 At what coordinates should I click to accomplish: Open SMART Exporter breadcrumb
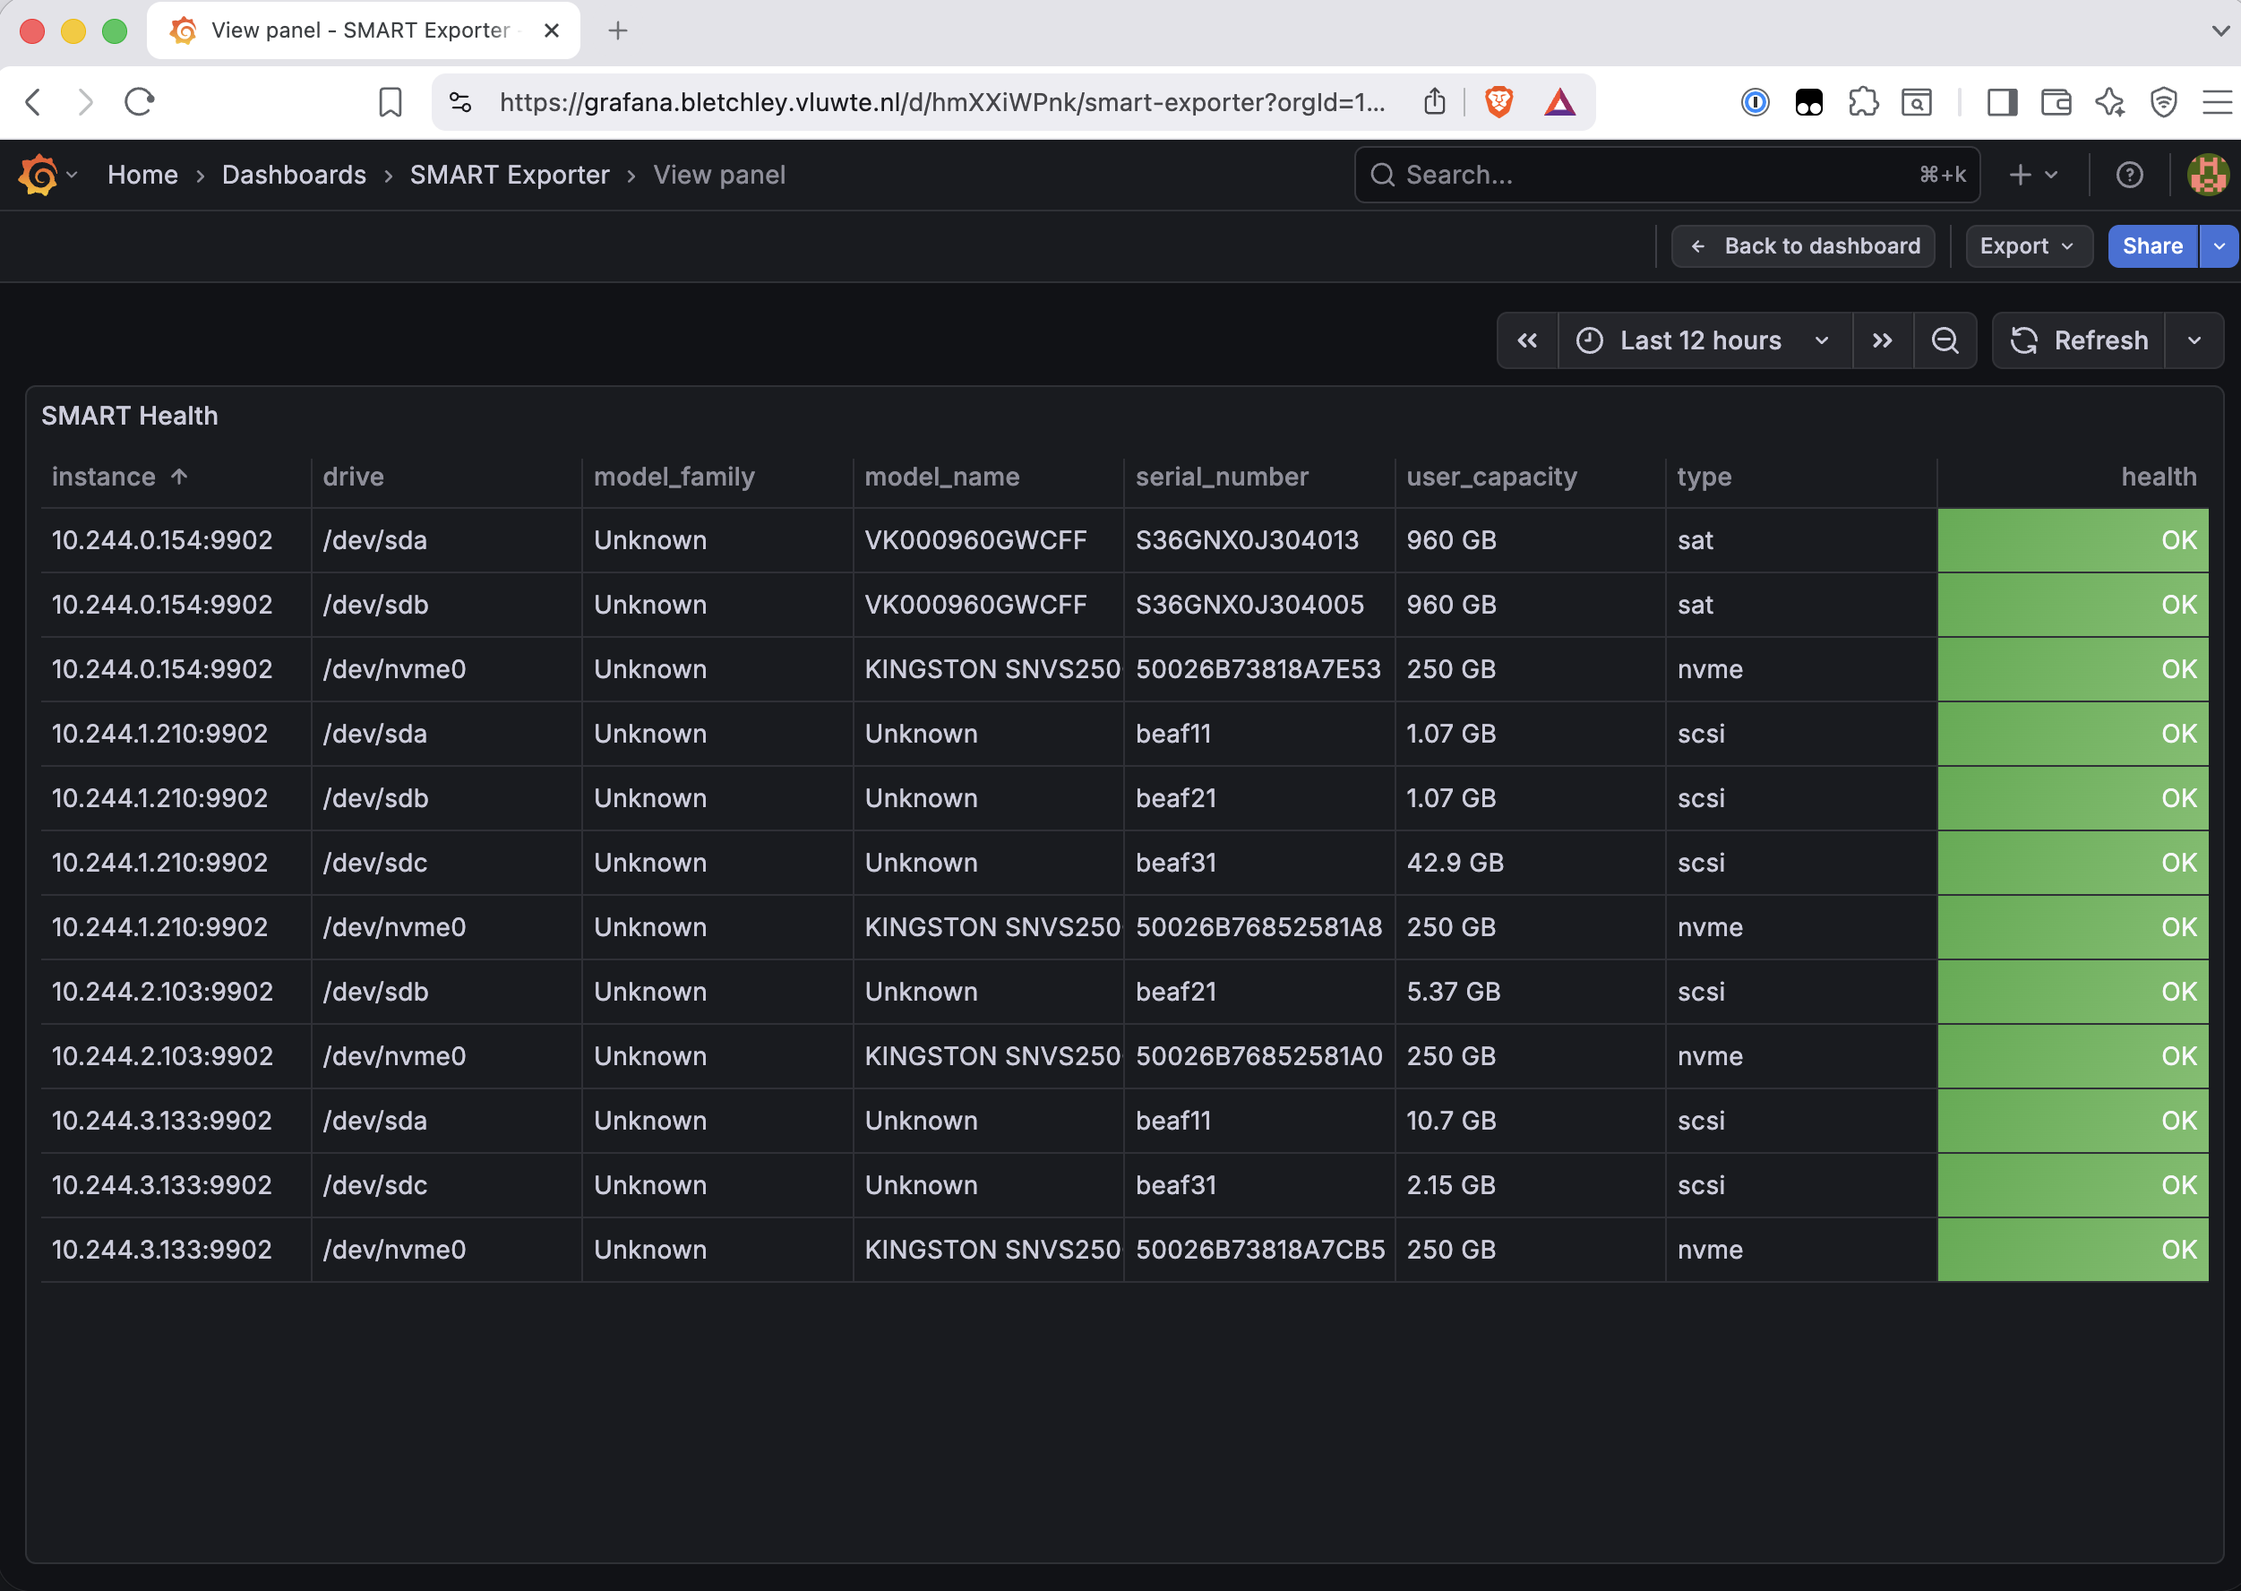tap(510, 175)
